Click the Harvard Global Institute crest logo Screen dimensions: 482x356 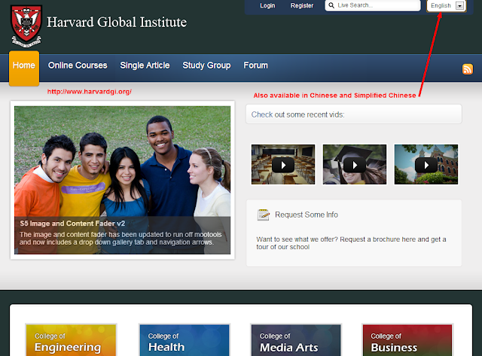coord(26,26)
